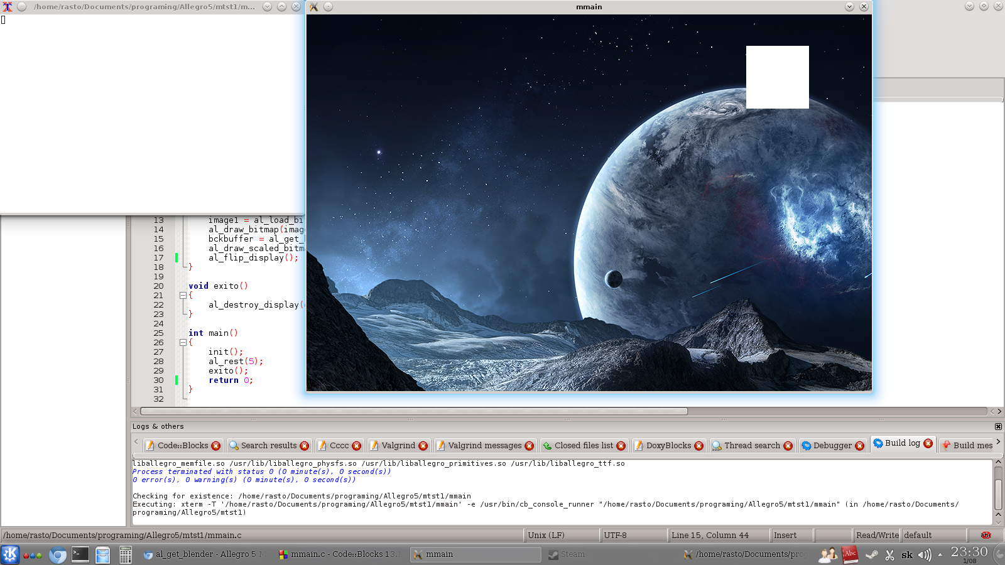Collapse the fold marker at int main()
Image resolution: width=1005 pixels, height=565 pixels.
tap(183, 342)
